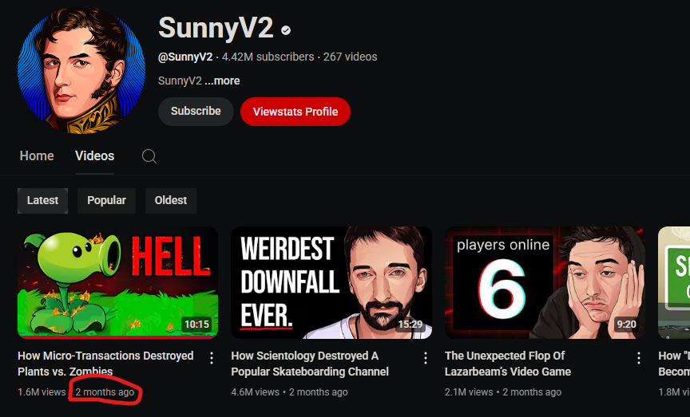Subscribe to the SunnyV2 channel
This screenshot has height=417, width=690.
(x=196, y=111)
